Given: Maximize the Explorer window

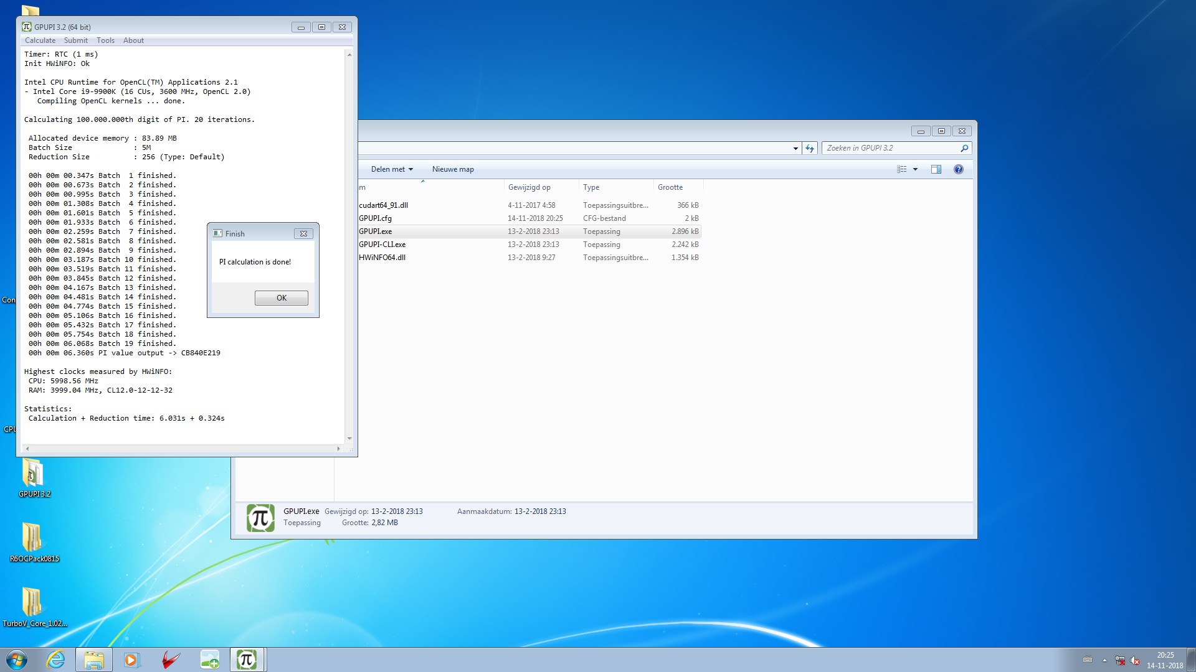Looking at the screenshot, I should tap(941, 131).
